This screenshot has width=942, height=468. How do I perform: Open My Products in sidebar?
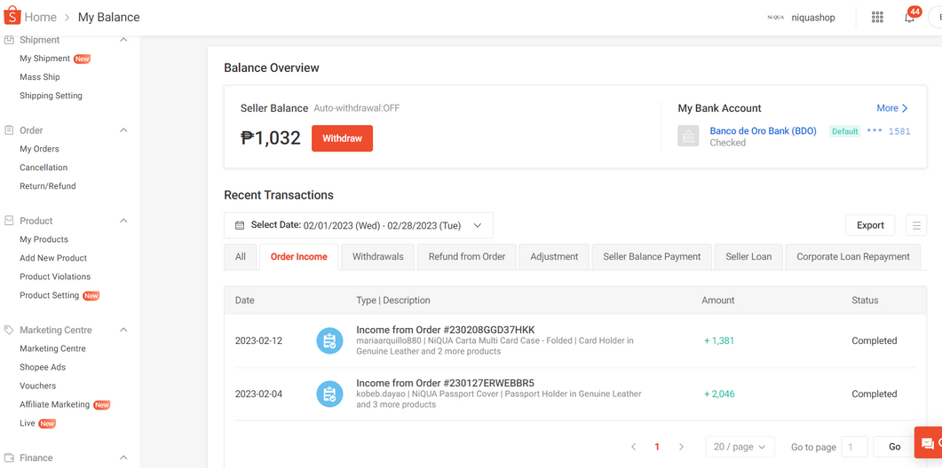[44, 239]
